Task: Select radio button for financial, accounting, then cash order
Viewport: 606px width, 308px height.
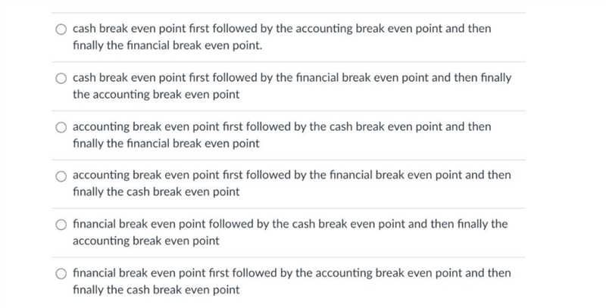Action: click(x=61, y=274)
